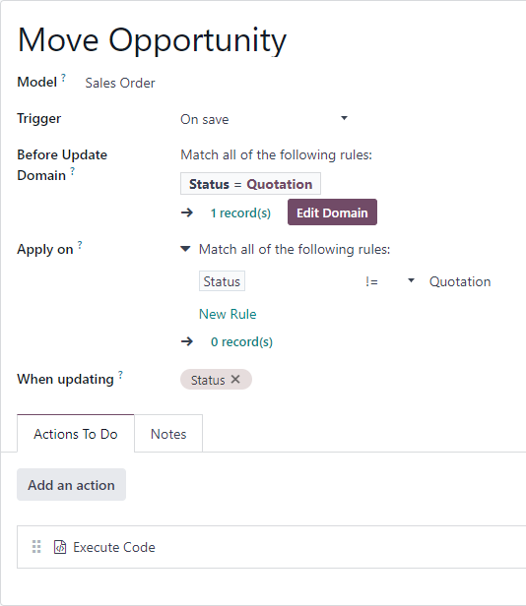The height and width of the screenshot is (606, 526).
Task: Select the Actions To Do tab
Action: tap(76, 434)
